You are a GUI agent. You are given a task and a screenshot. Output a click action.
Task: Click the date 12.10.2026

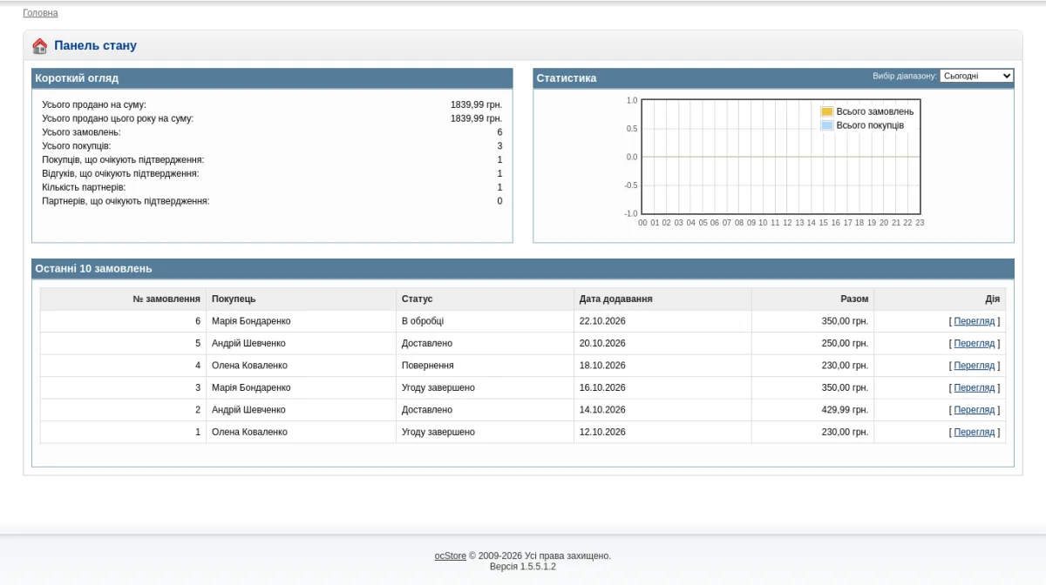pyautogui.click(x=602, y=432)
